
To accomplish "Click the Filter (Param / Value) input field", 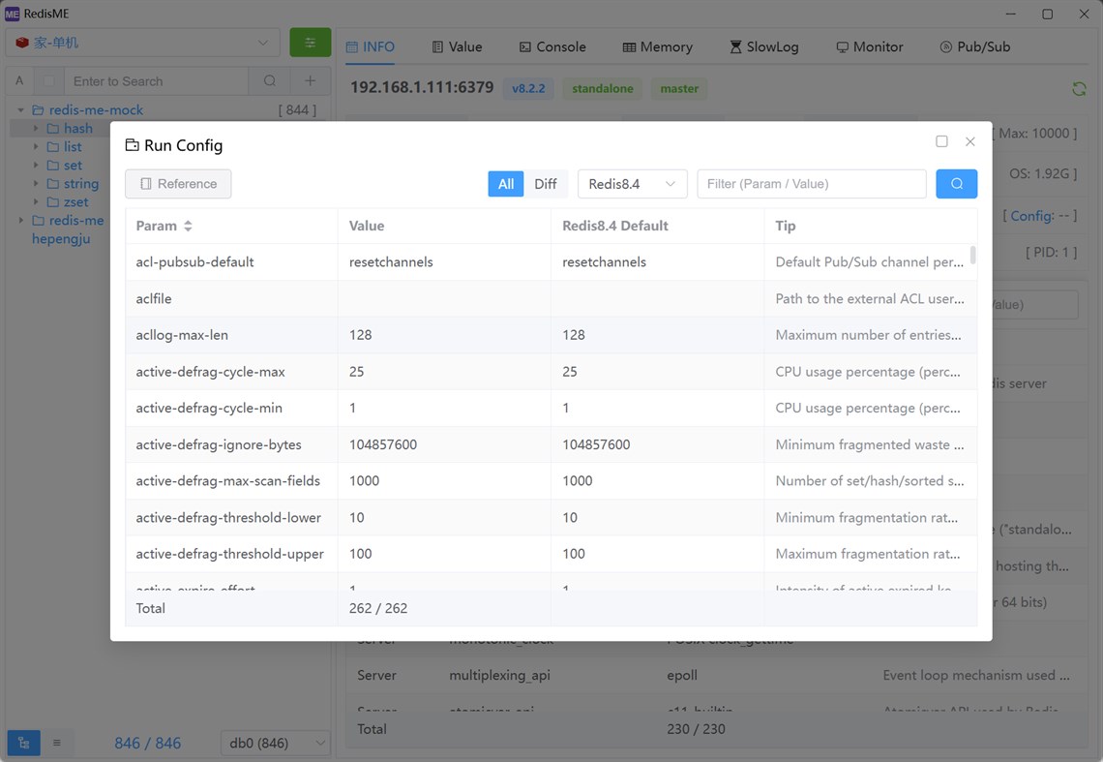I will 812,184.
